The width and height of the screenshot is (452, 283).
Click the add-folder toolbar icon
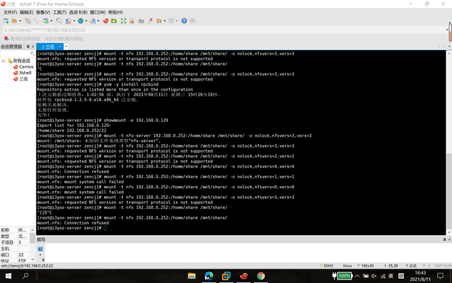coord(159,21)
